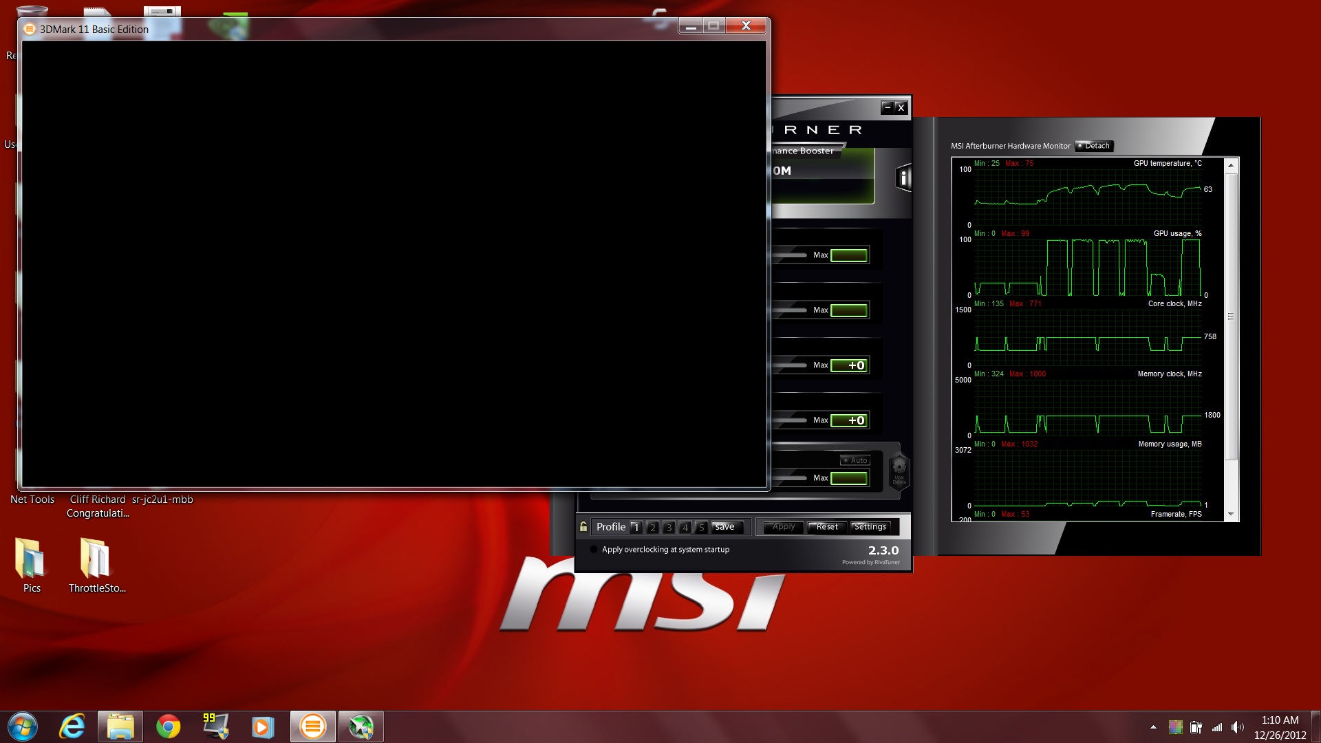The image size is (1321, 743).
Task: Click the fan speed Max value field
Action: [848, 478]
